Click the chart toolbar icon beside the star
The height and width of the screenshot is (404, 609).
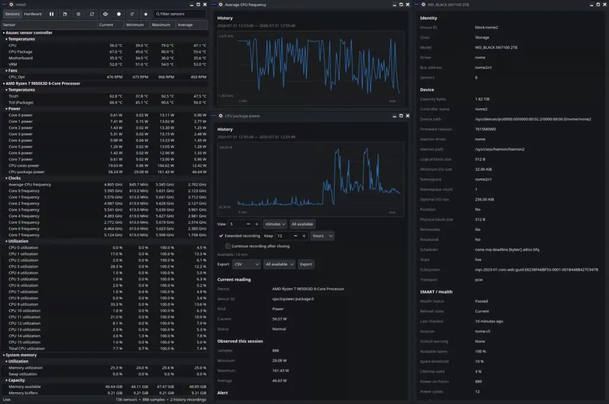[132, 14]
